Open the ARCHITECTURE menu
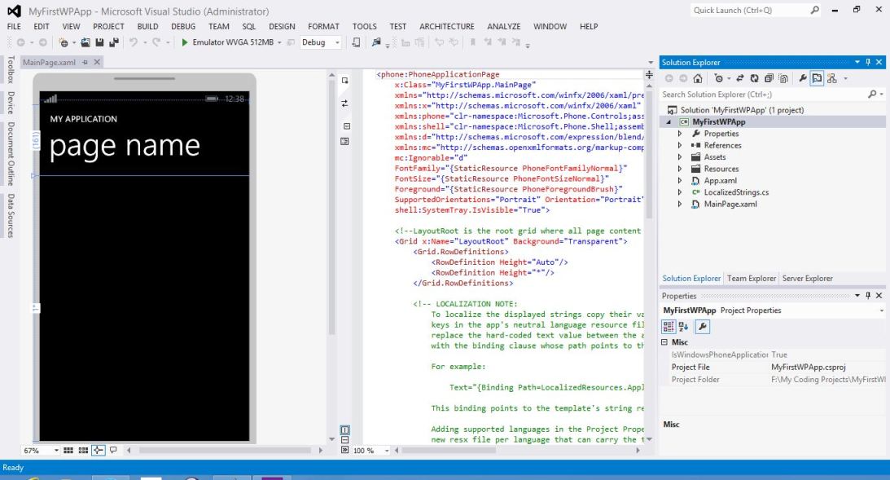Screen dimensions: 890x480 (x=447, y=26)
